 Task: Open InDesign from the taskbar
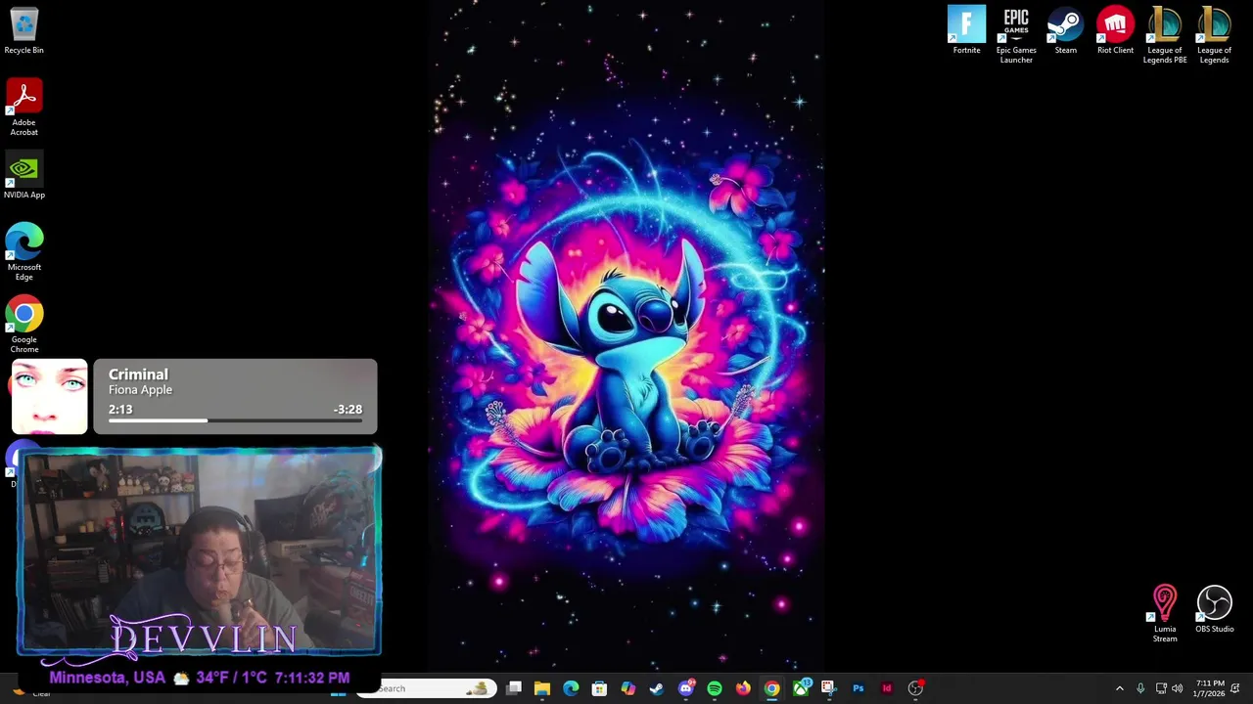tap(887, 688)
